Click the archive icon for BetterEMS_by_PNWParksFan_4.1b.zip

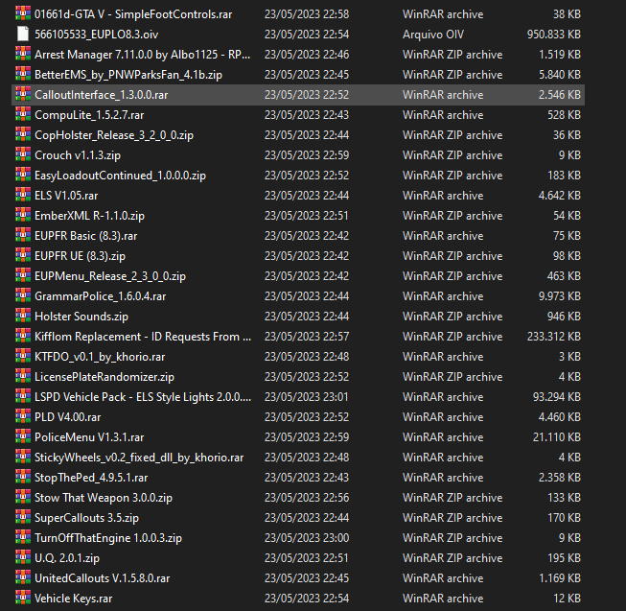coord(23,74)
